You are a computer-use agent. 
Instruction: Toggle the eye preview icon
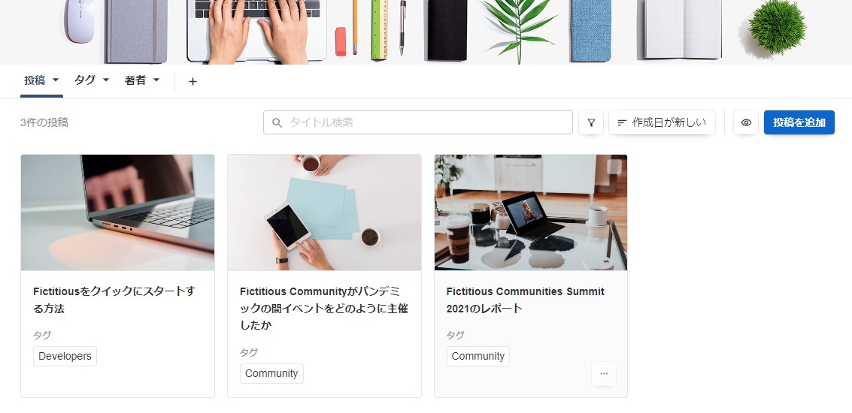pyautogui.click(x=746, y=122)
